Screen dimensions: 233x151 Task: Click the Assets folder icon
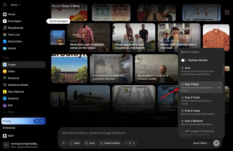[x=5, y=48]
